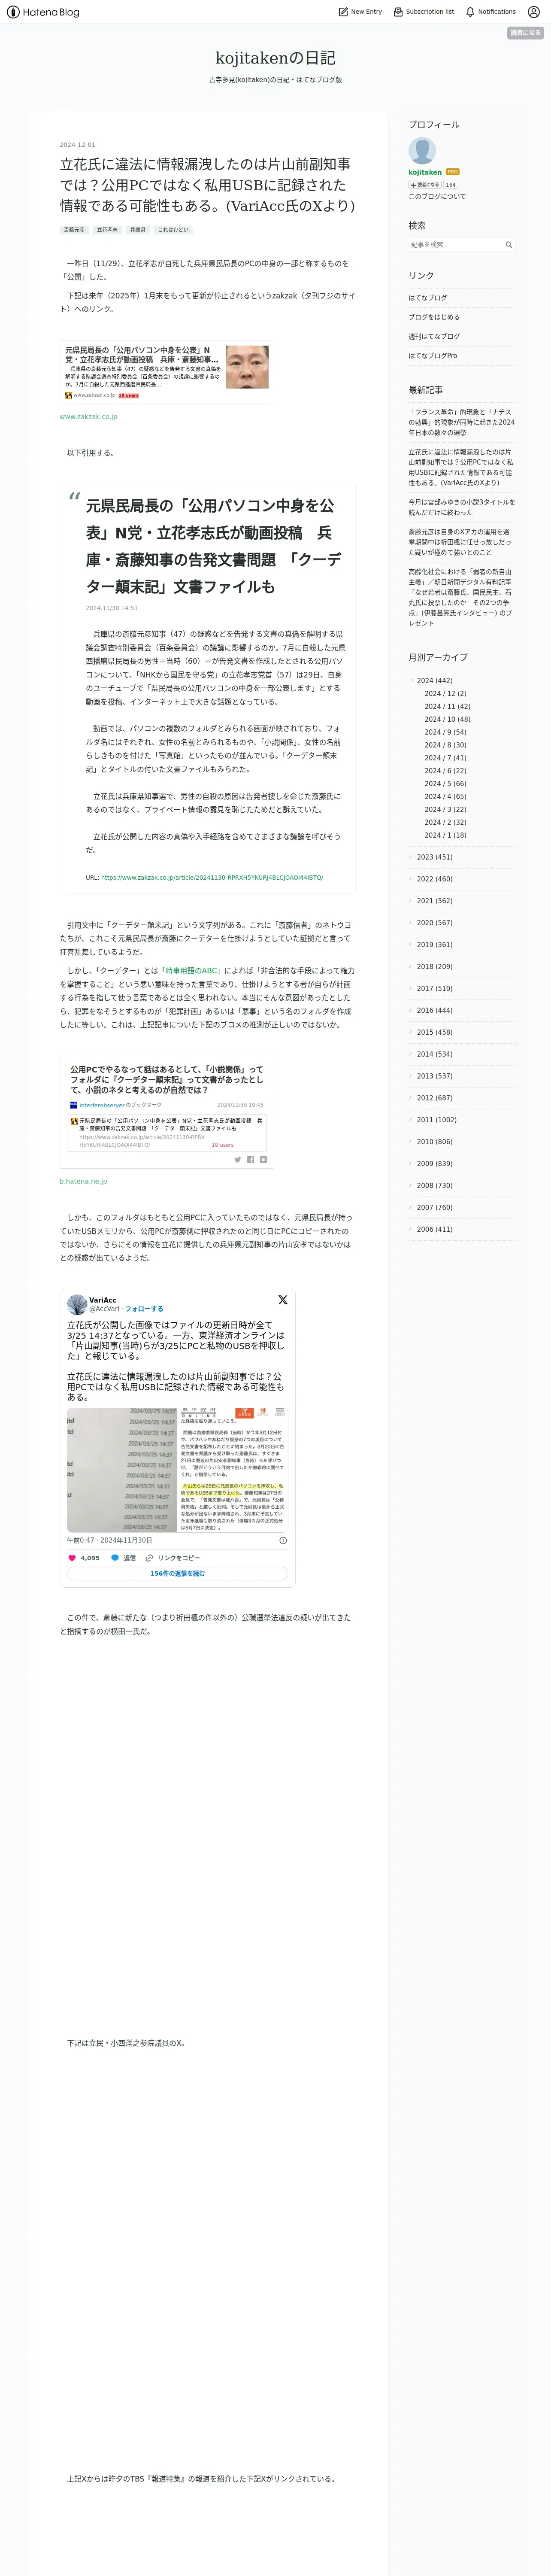Open recent post 高齢化社会における「弱者の新自由主義」
Screen dimensions: 551x2576
(x=461, y=597)
